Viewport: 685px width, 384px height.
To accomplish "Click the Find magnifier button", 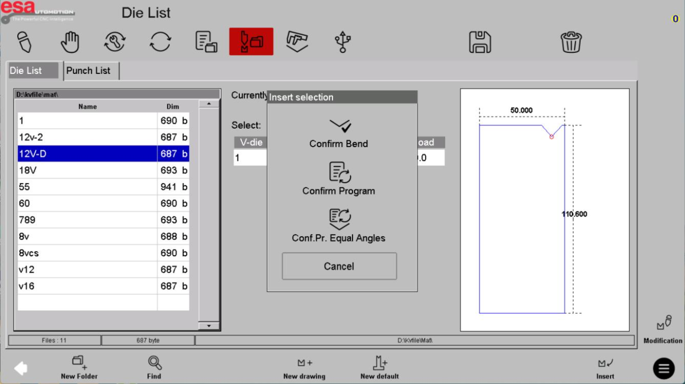I will click(x=154, y=367).
